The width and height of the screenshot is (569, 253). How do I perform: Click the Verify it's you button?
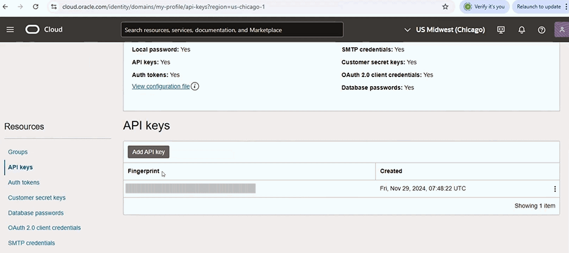(x=485, y=7)
